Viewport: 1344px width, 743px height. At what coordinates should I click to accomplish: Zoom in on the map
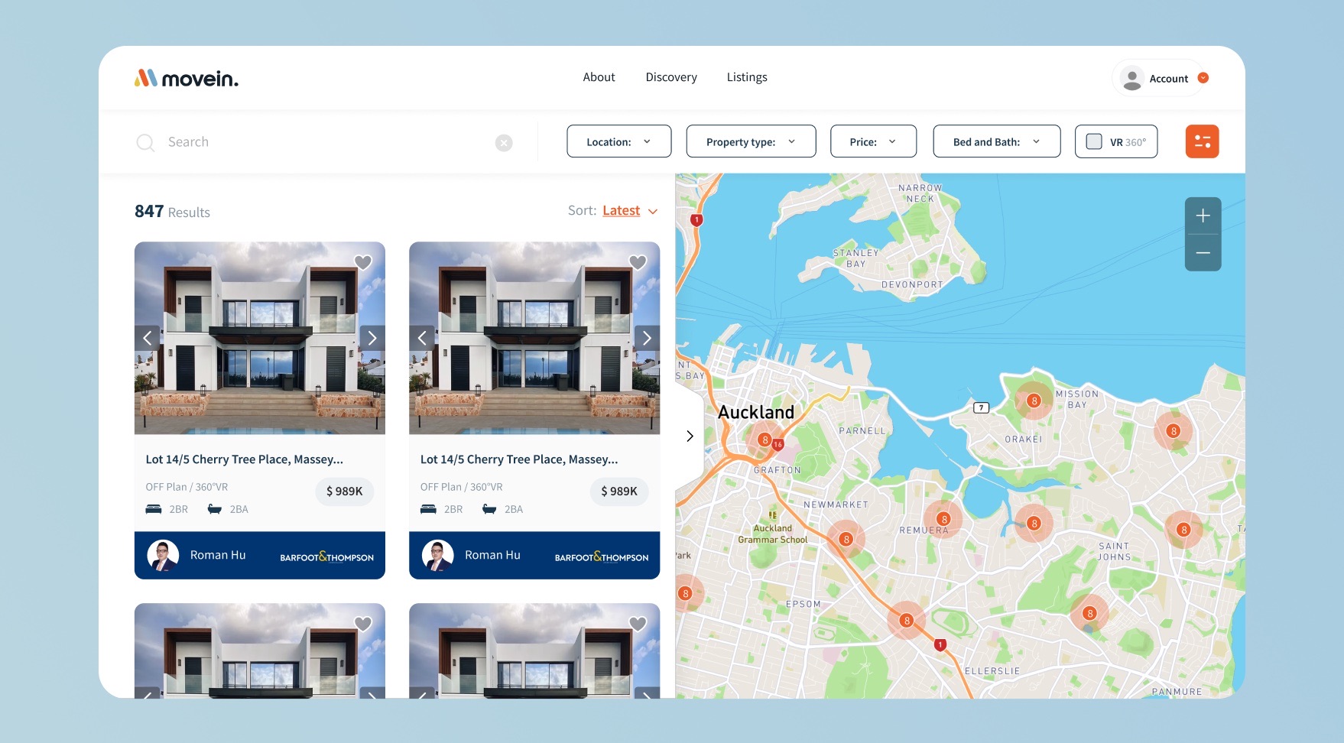point(1203,216)
